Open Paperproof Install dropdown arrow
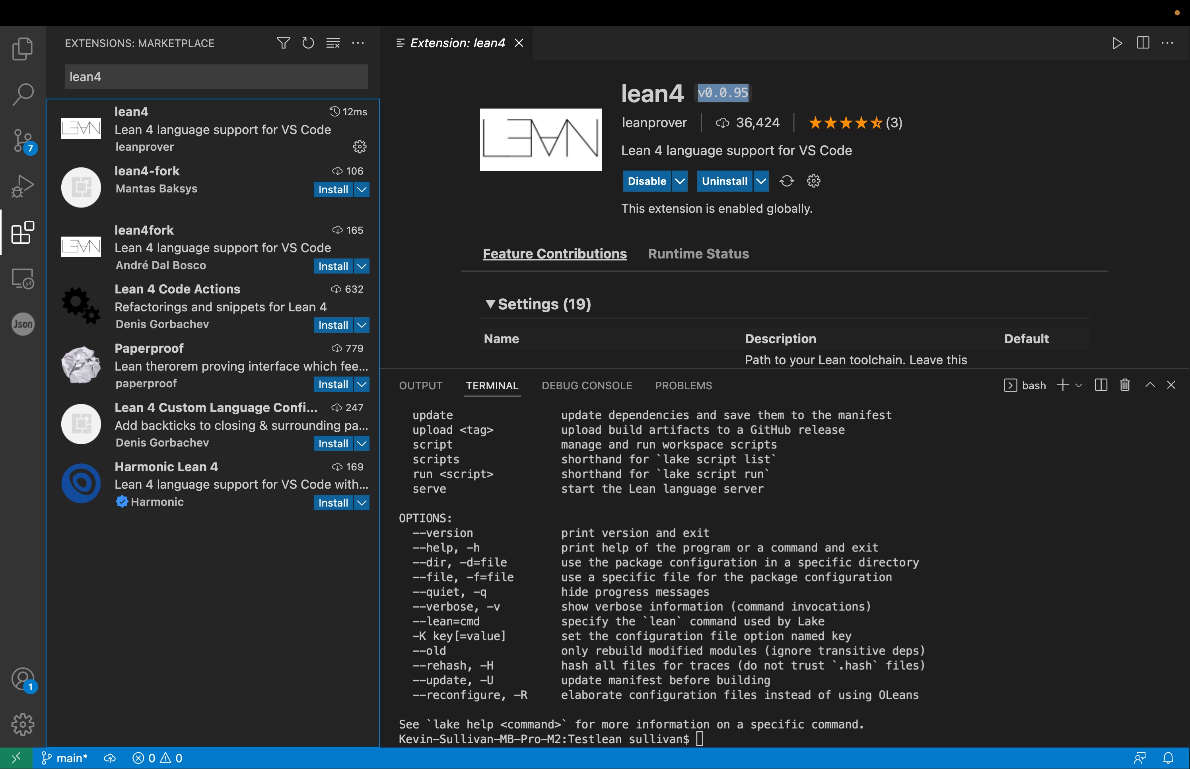 [x=362, y=384]
